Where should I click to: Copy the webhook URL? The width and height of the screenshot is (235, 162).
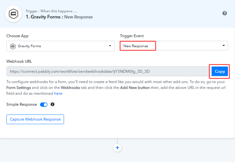(x=220, y=71)
